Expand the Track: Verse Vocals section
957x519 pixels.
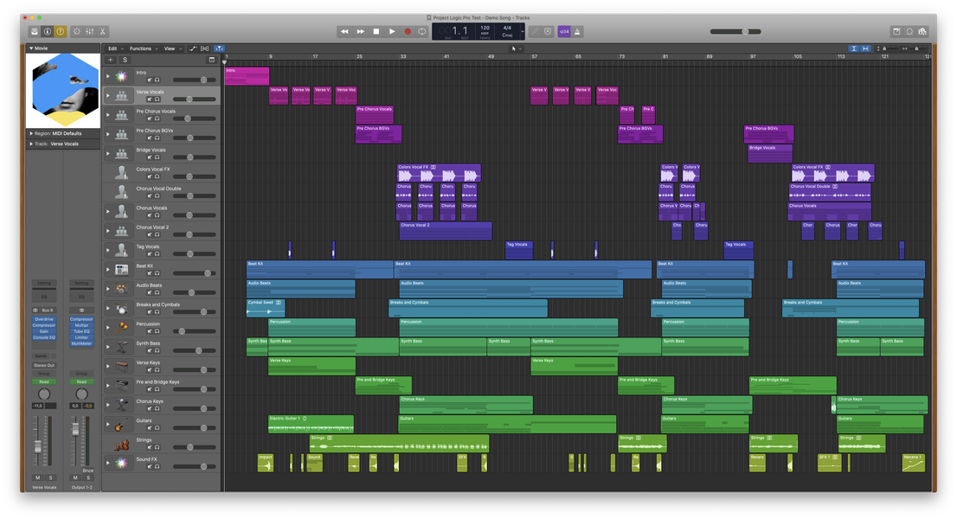click(31, 144)
